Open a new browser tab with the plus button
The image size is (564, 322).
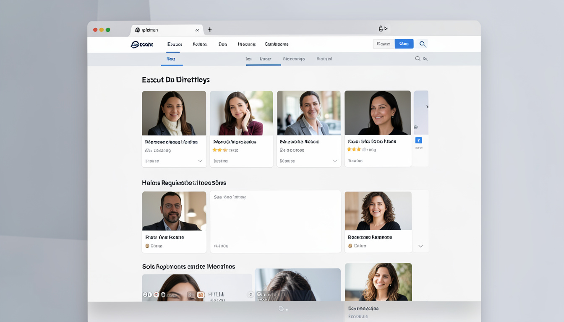pos(210,30)
